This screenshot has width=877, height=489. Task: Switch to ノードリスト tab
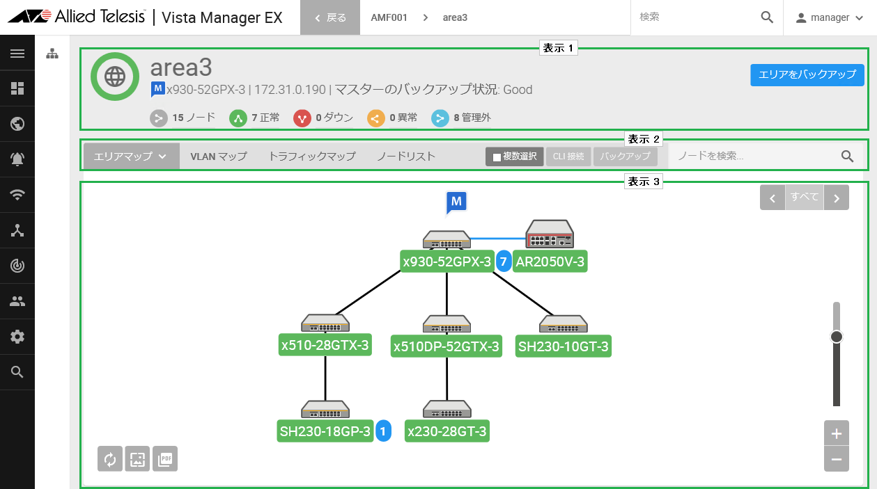tap(406, 157)
